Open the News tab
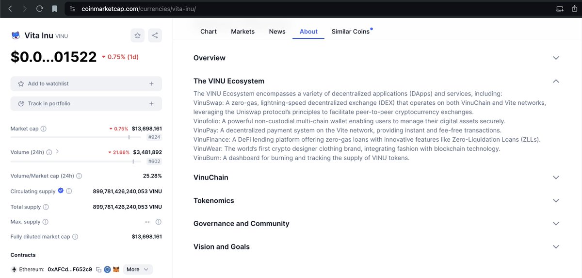The width and height of the screenshot is (582, 278). coord(277,32)
